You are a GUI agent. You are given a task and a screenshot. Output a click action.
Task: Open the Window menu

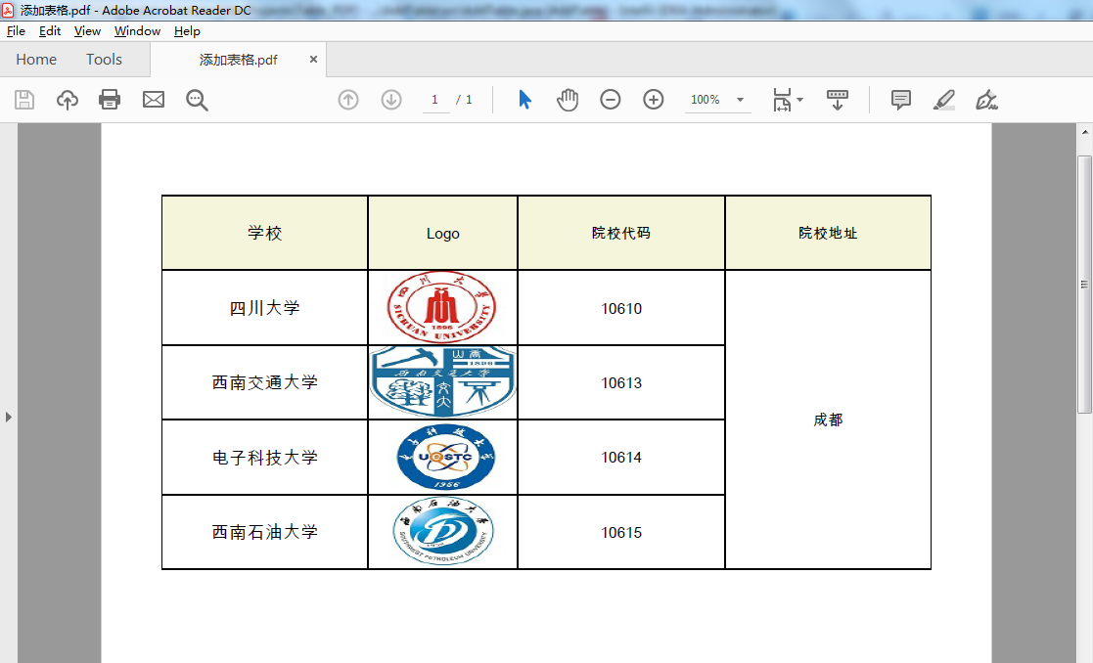pyautogui.click(x=137, y=31)
